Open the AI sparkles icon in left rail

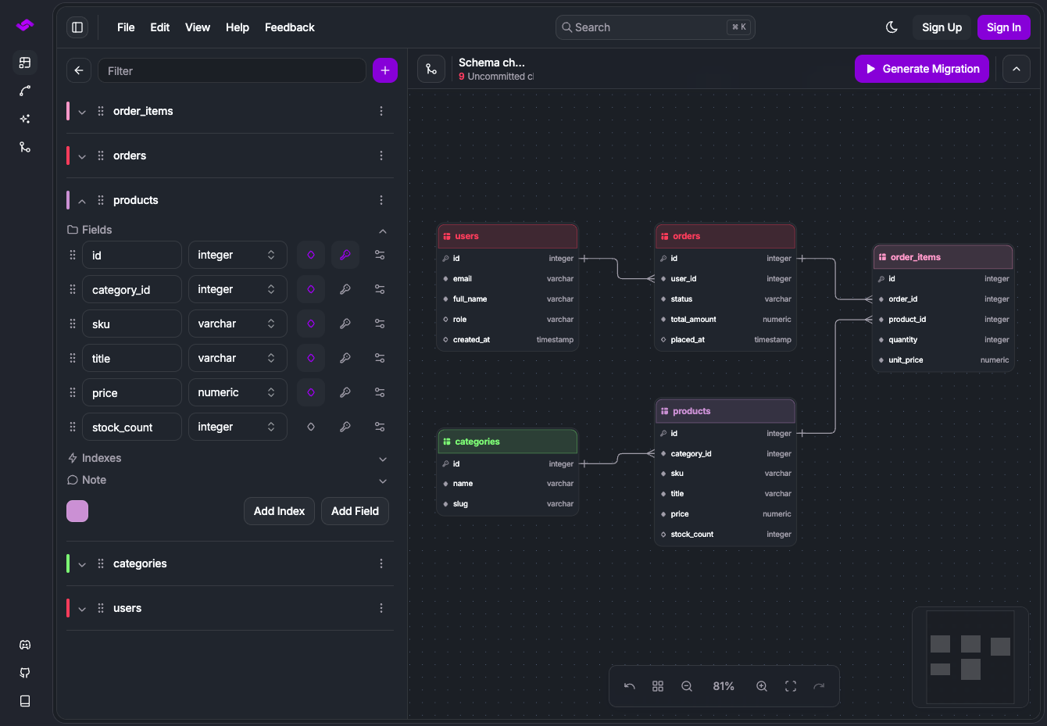(x=25, y=119)
